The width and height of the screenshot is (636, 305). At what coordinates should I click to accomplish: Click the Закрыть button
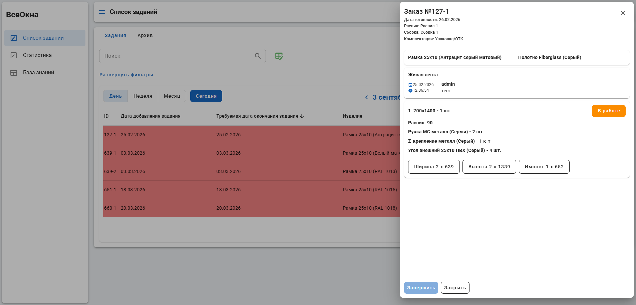455,288
